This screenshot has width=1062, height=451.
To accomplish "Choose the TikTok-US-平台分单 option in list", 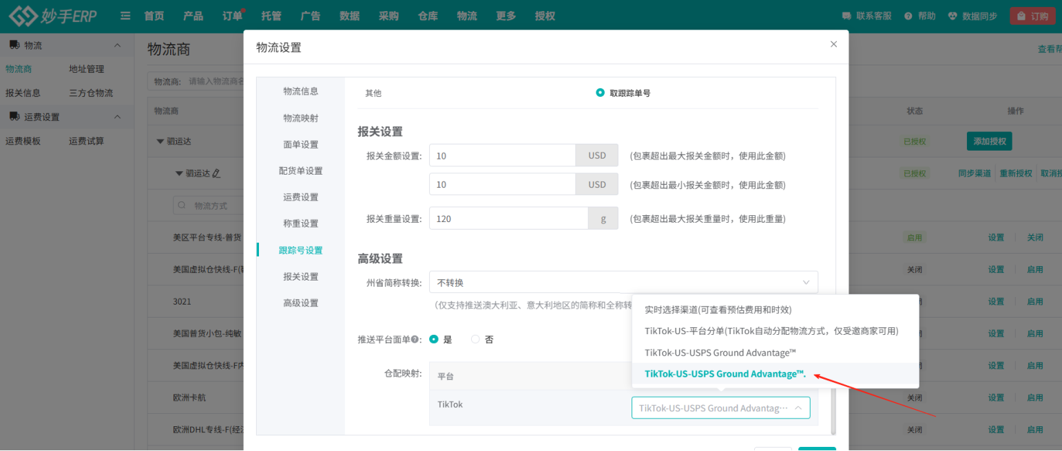I will pyautogui.click(x=772, y=331).
